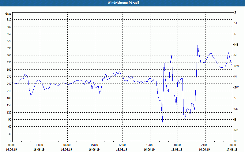
Task: Click the y-axis value '30'
Action: pos(10,134)
